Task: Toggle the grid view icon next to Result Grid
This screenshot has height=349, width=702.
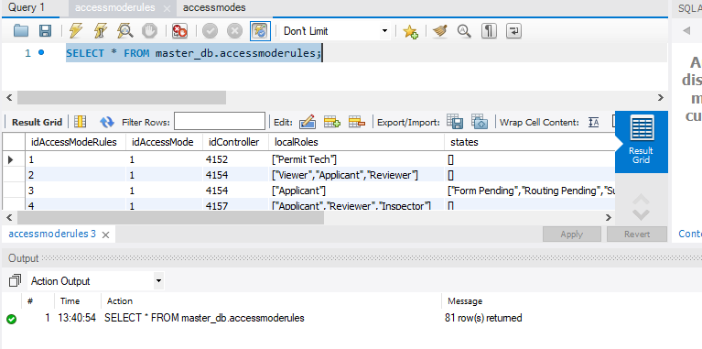Action: coord(81,122)
